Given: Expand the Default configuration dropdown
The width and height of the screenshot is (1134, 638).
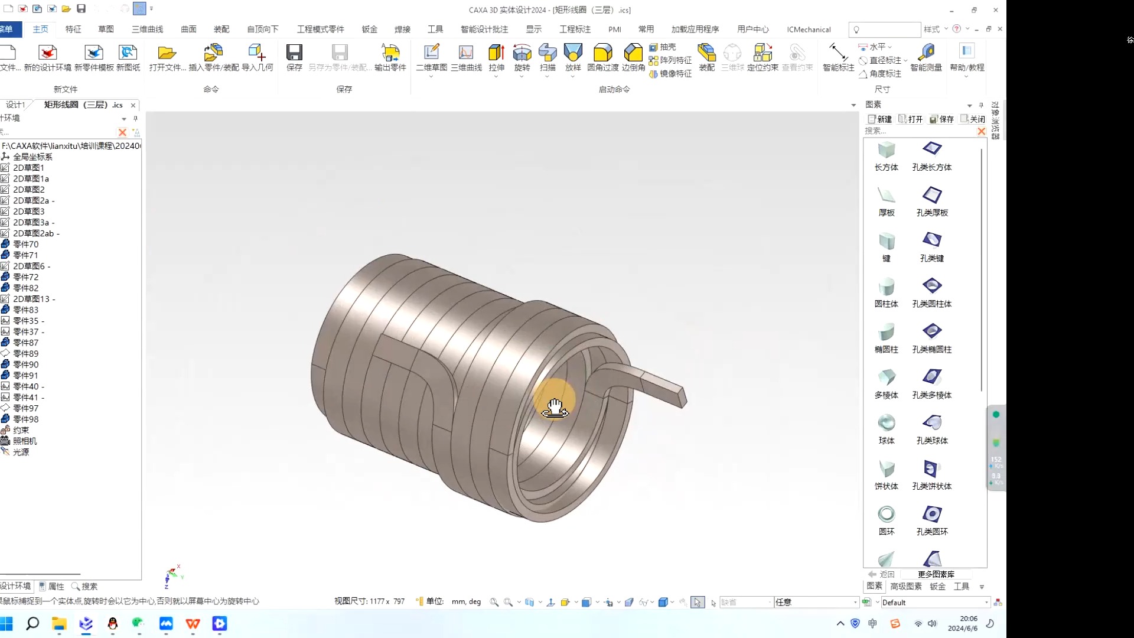Looking at the screenshot, I should pyautogui.click(x=986, y=603).
